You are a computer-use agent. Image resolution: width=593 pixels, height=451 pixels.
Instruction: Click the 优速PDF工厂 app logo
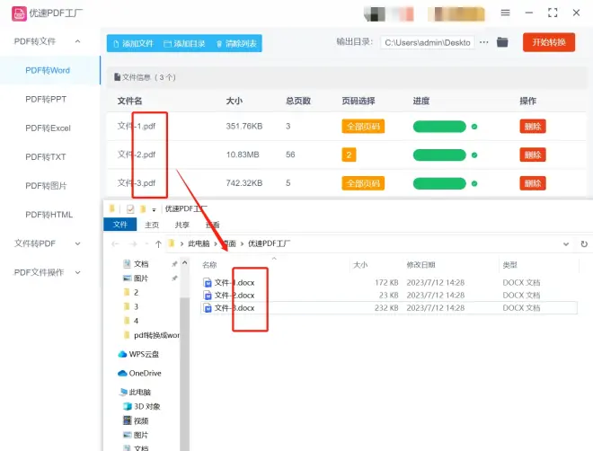pyautogui.click(x=19, y=13)
